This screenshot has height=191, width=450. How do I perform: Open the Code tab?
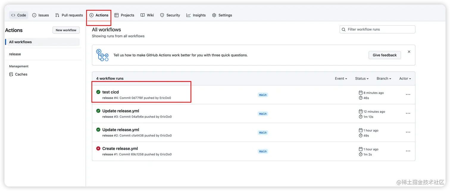pos(18,15)
